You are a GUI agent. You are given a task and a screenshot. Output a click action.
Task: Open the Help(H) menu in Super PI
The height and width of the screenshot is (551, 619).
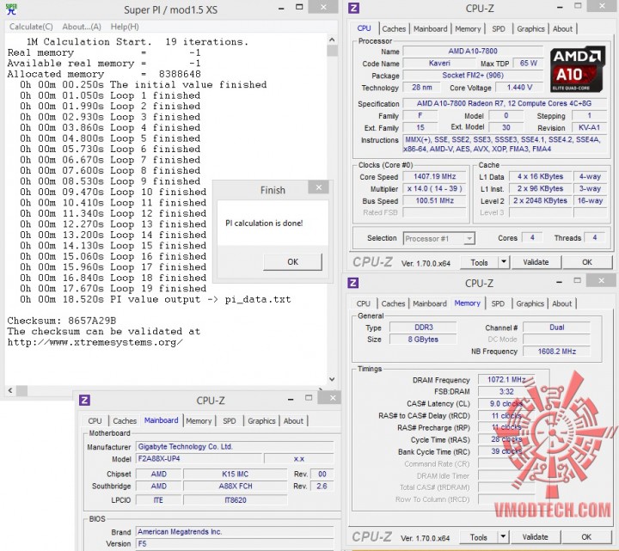125,27
